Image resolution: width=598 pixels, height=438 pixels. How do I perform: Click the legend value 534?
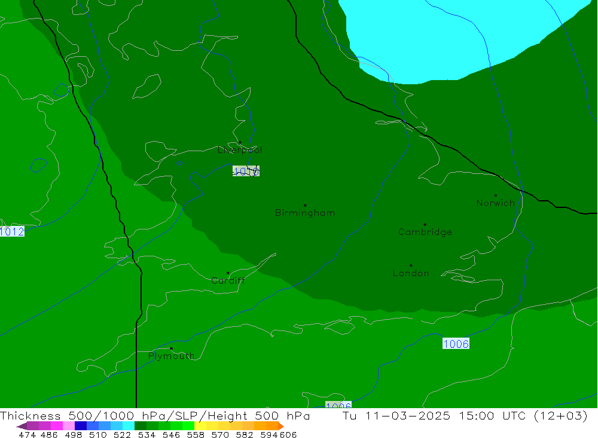pos(147,434)
